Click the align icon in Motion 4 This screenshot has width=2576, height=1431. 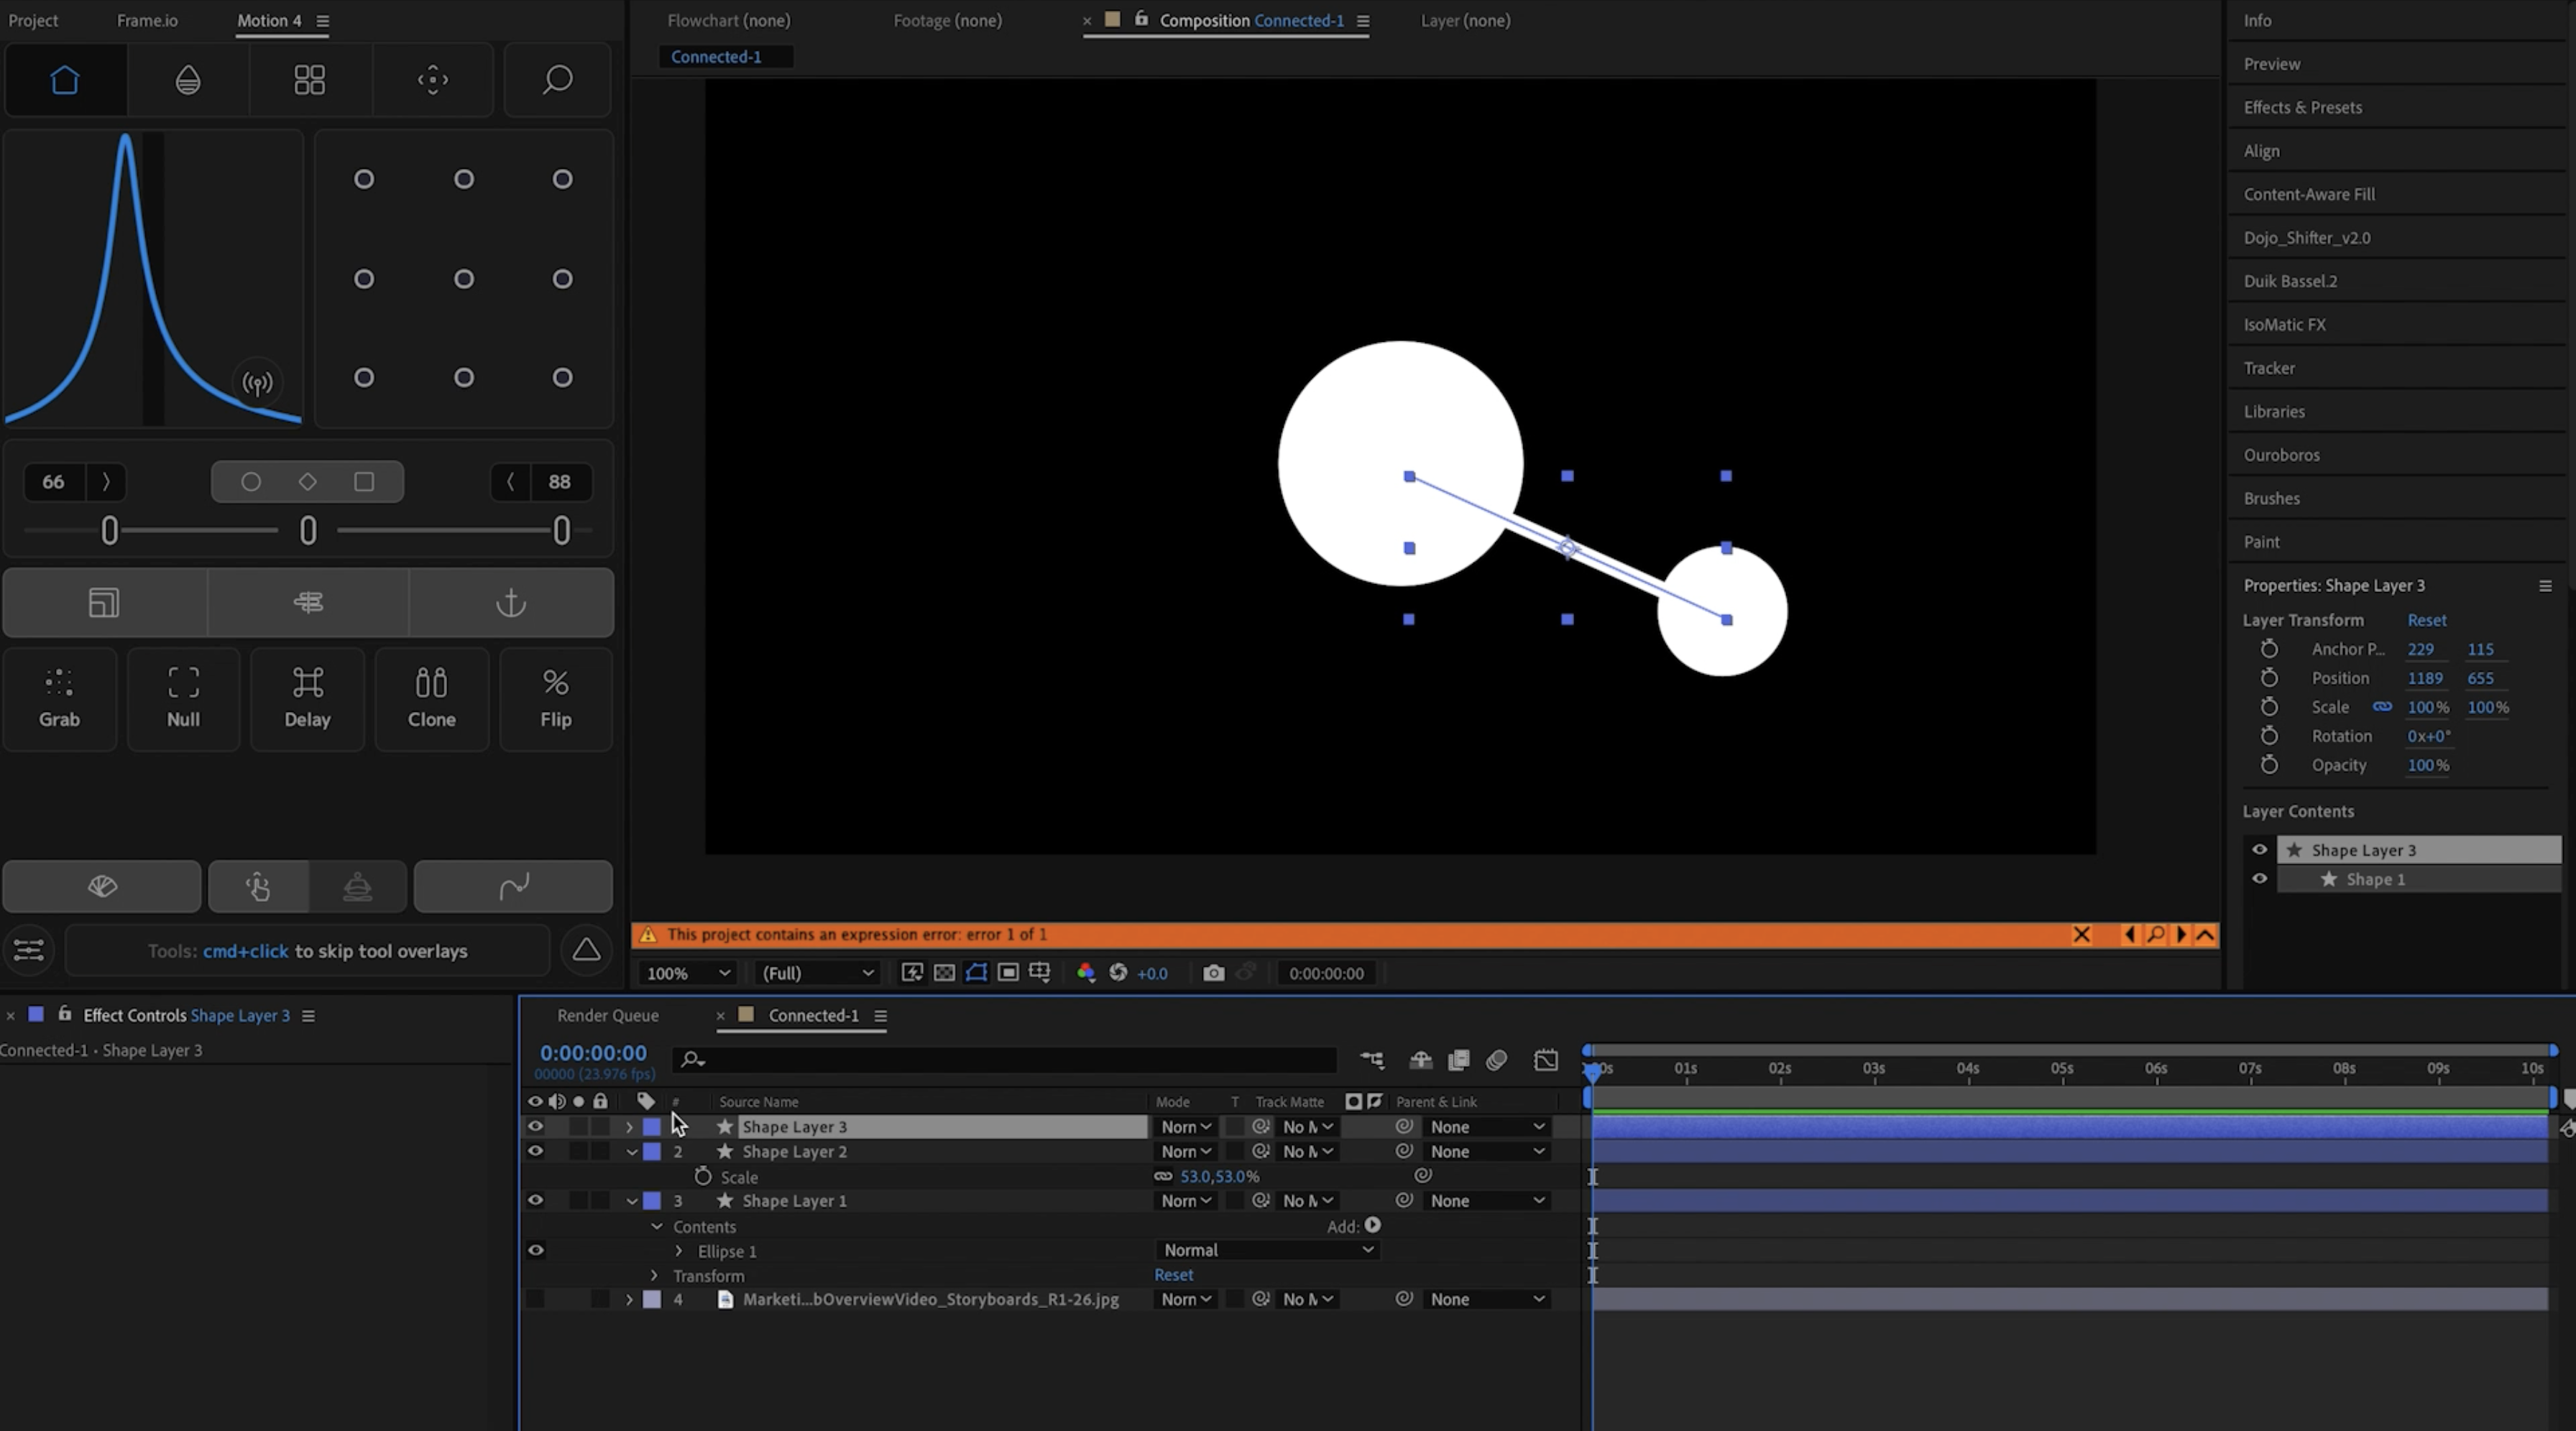point(308,603)
